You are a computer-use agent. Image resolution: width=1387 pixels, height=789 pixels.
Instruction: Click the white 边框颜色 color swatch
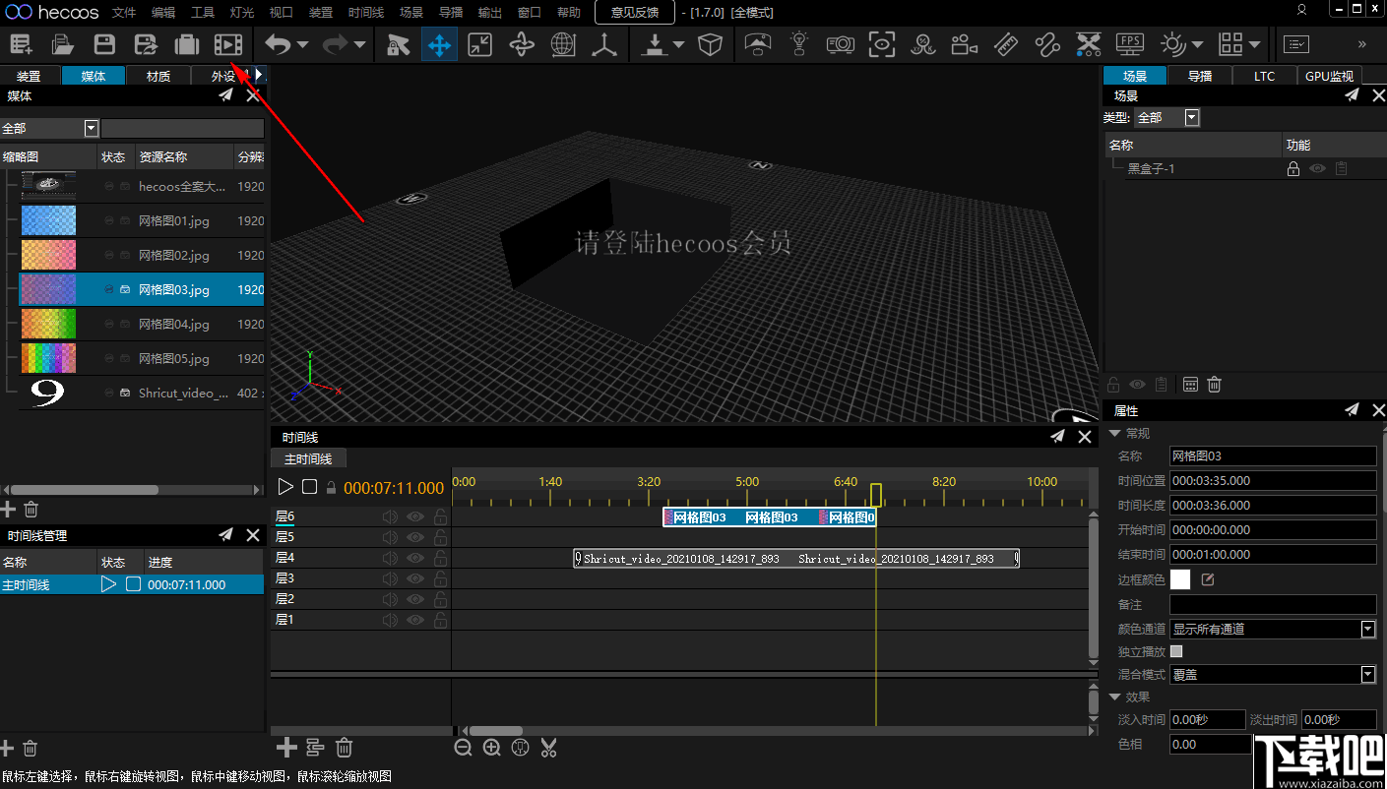tap(1179, 579)
